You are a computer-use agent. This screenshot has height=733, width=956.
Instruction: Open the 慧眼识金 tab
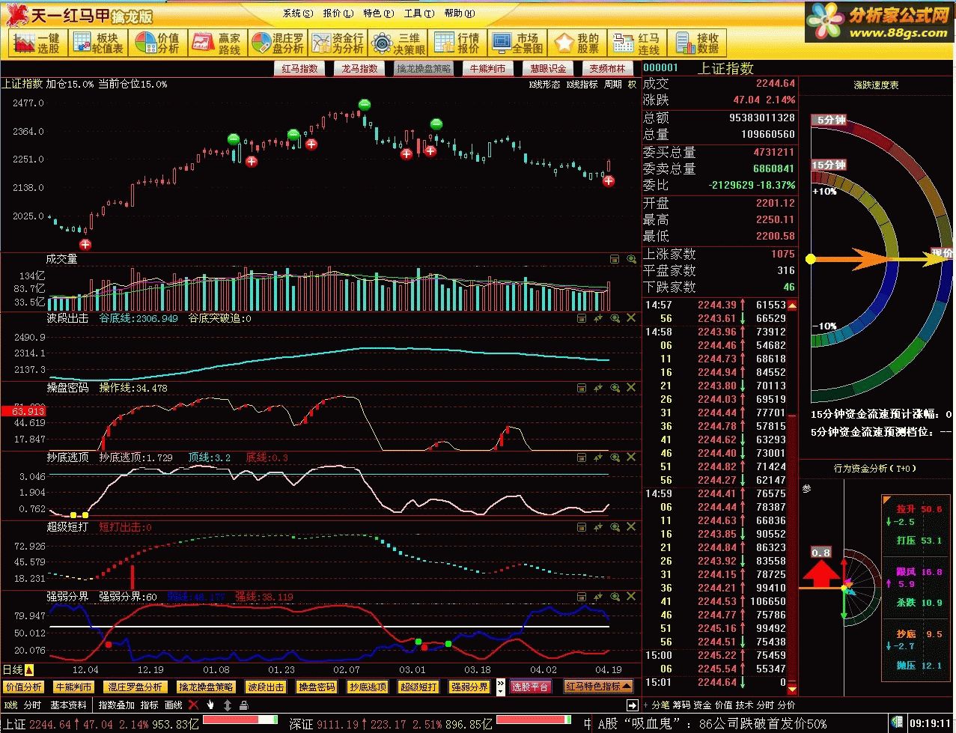(548, 68)
